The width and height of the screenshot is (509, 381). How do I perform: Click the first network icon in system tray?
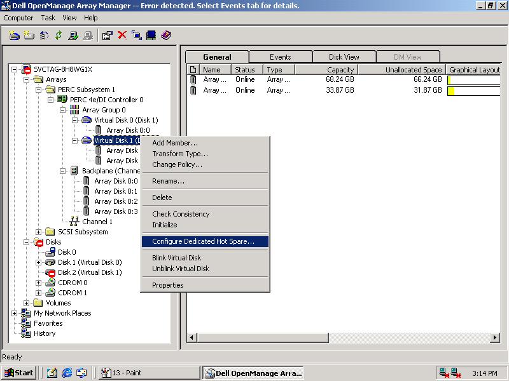443,373
